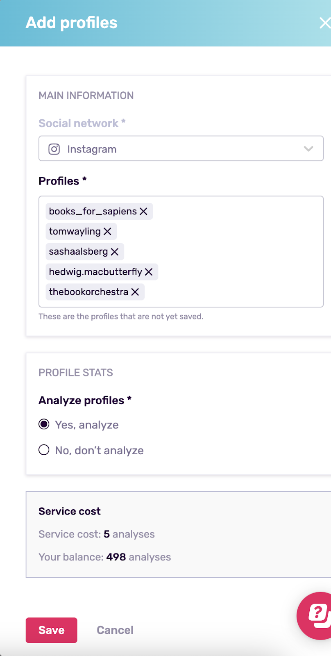This screenshot has height=656, width=331.
Task: Remove thebookorchestra profile tag
Action: [135, 292]
